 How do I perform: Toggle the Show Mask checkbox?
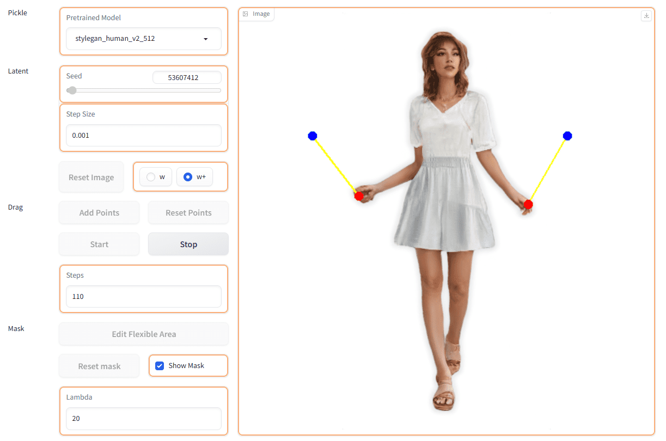pos(160,366)
